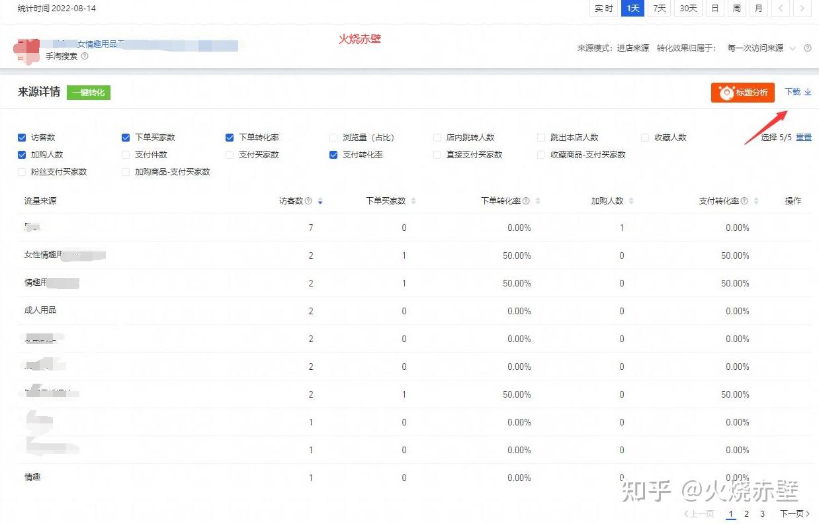Uncheck the 支付转化率 checkbox
Viewport: 819px width, 524px height.
click(333, 155)
